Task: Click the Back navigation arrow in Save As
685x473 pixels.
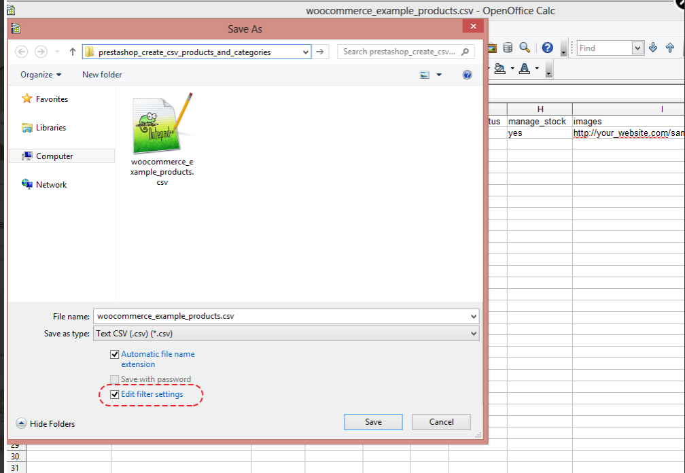Action: 22,52
